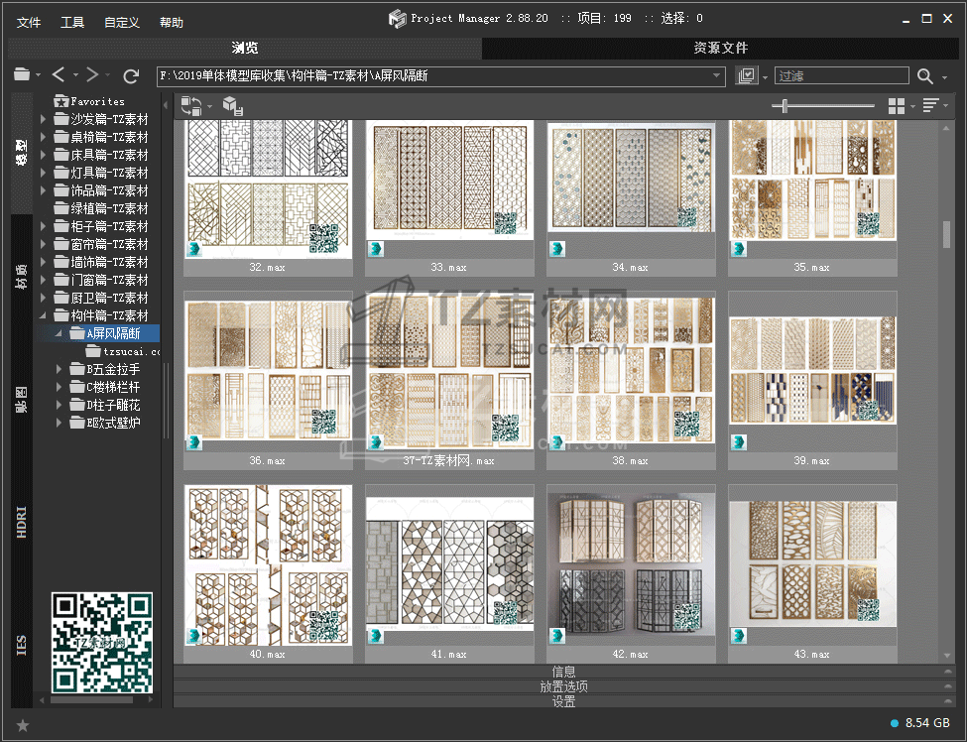Expand the 信息 panel
The width and height of the screenshot is (967, 742).
coord(563,672)
